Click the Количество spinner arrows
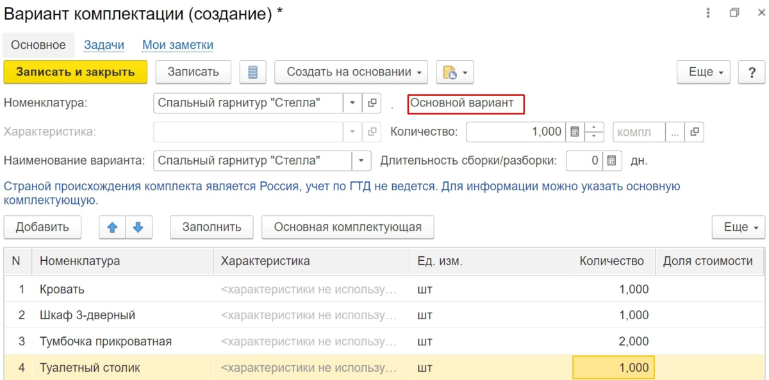Screen dimensions: 769x380 coord(595,132)
